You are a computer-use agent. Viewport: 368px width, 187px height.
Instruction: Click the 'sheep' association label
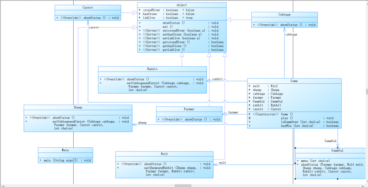coord(142,123)
